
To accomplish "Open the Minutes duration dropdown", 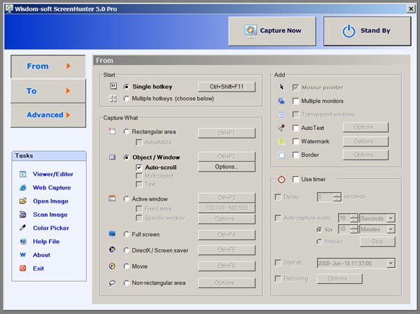I will (x=391, y=229).
